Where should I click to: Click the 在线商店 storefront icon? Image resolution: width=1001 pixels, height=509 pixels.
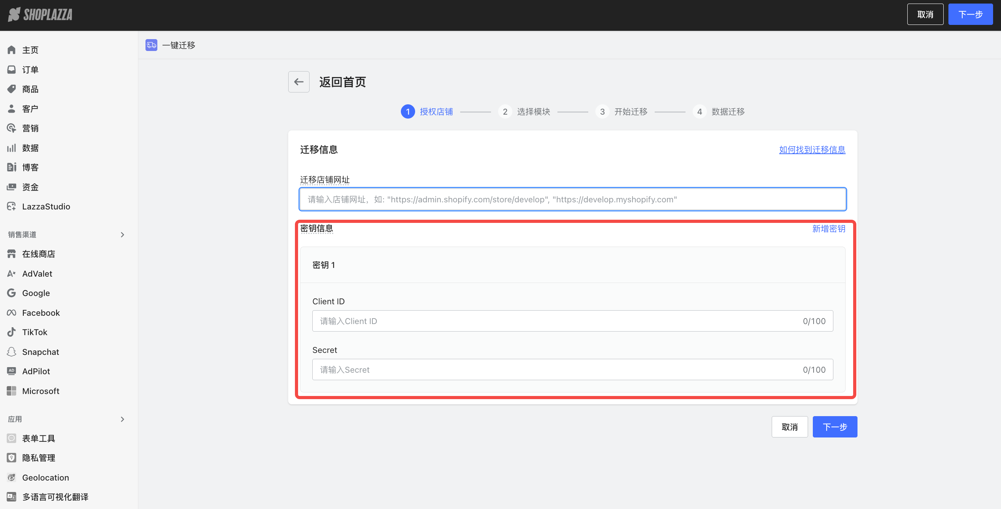click(11, 254)
